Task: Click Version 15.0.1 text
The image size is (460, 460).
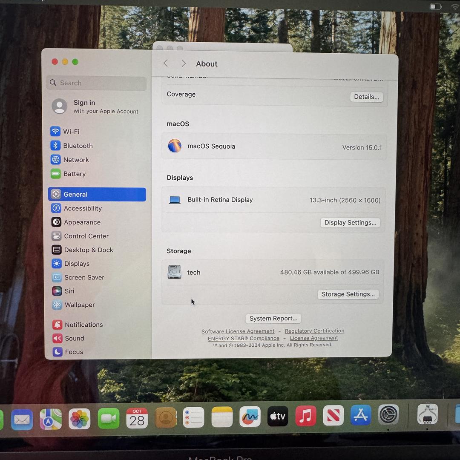Action: click(x=362, y=147)
